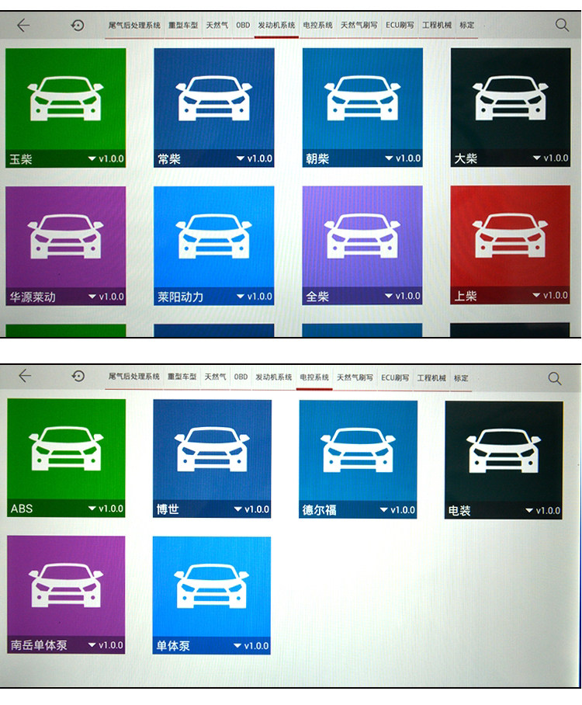Select the 常柴 car icon
Image resolution: width=582 pixels, height=705 pixels.
[214, 99]
